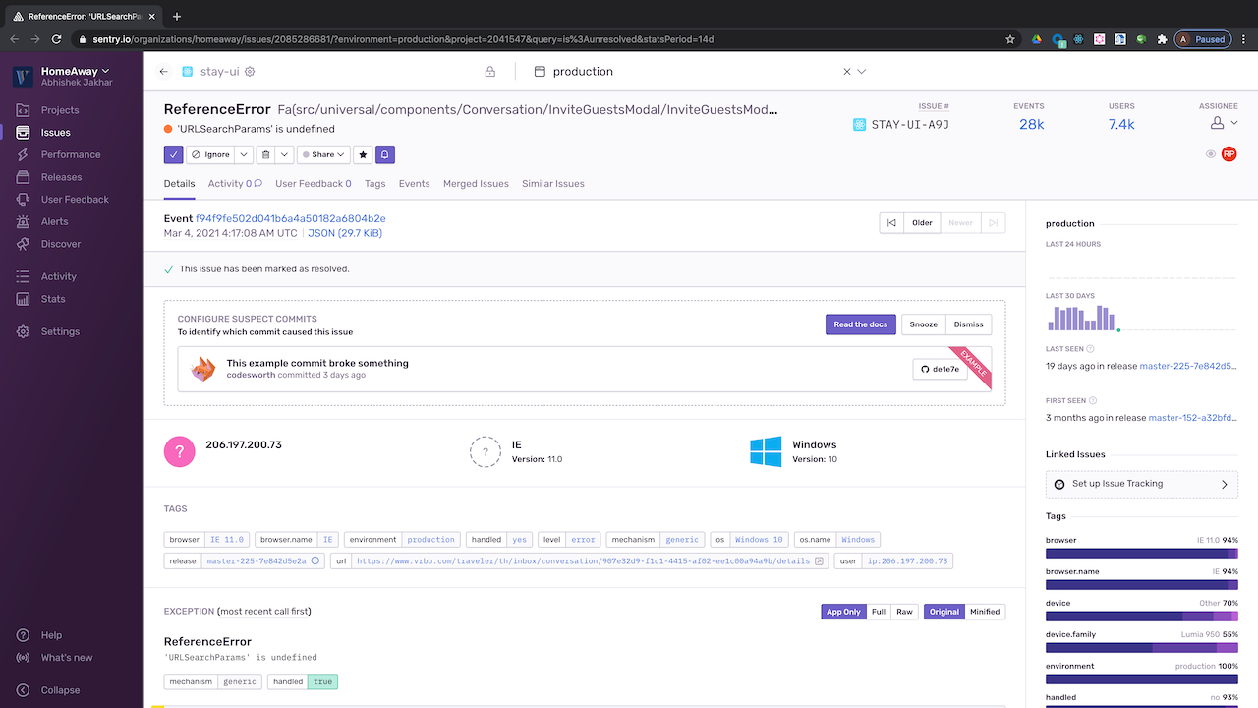The image size is (1258, 708).
Task: Open Releases in the sidebar
Action: click(x=61, y=177)
